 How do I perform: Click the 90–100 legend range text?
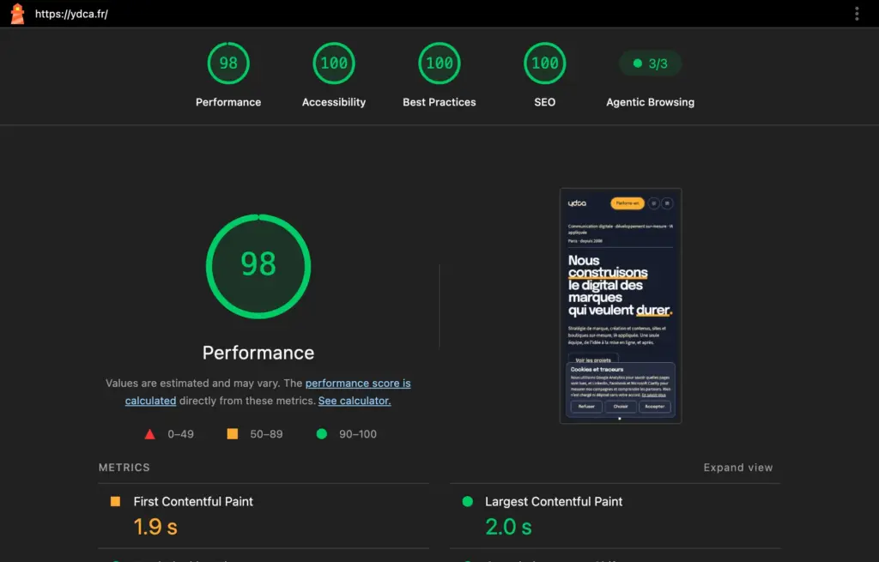pyautogui.click(x=358, y=434)
